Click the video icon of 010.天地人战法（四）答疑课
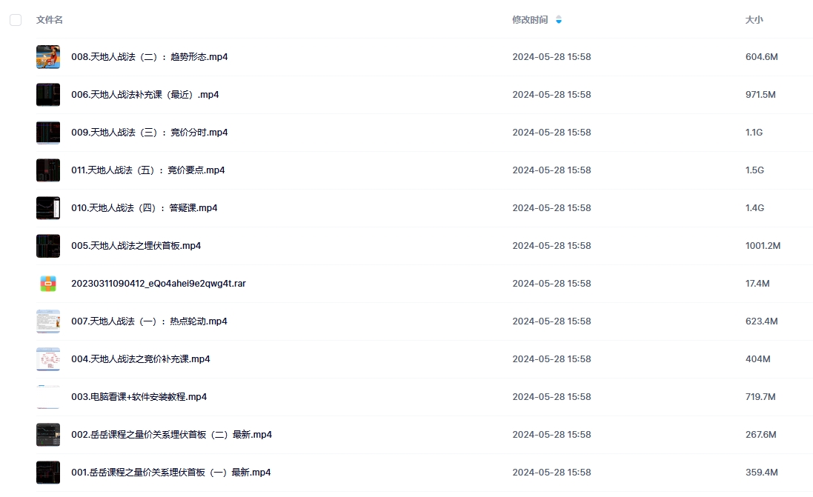This screenshot has height=497, width=813. click(48, 208)
